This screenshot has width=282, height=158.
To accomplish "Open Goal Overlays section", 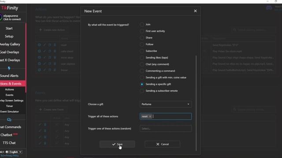I will [10, 52].
